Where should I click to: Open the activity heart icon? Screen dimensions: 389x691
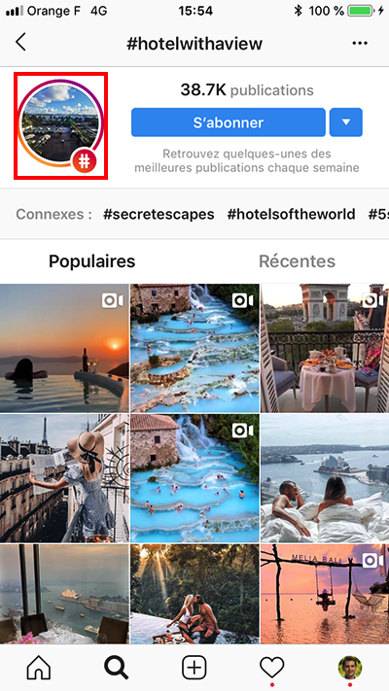tap(271, 668)
